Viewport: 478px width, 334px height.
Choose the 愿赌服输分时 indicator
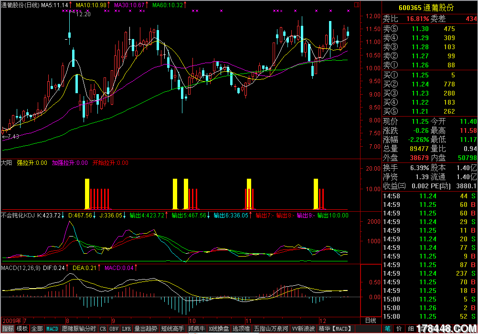tap(79, 329)
